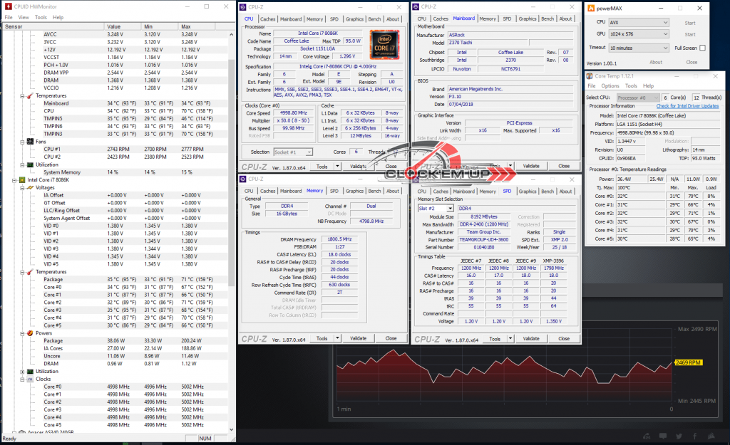Switch to Bench tab in the CPU-Z Memory window
This screenshot has width=730, height=445.
pyautogui.click(x=374, y=191)
